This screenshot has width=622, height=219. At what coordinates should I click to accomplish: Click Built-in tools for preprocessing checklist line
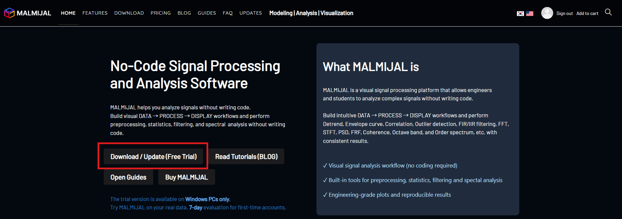413,180
